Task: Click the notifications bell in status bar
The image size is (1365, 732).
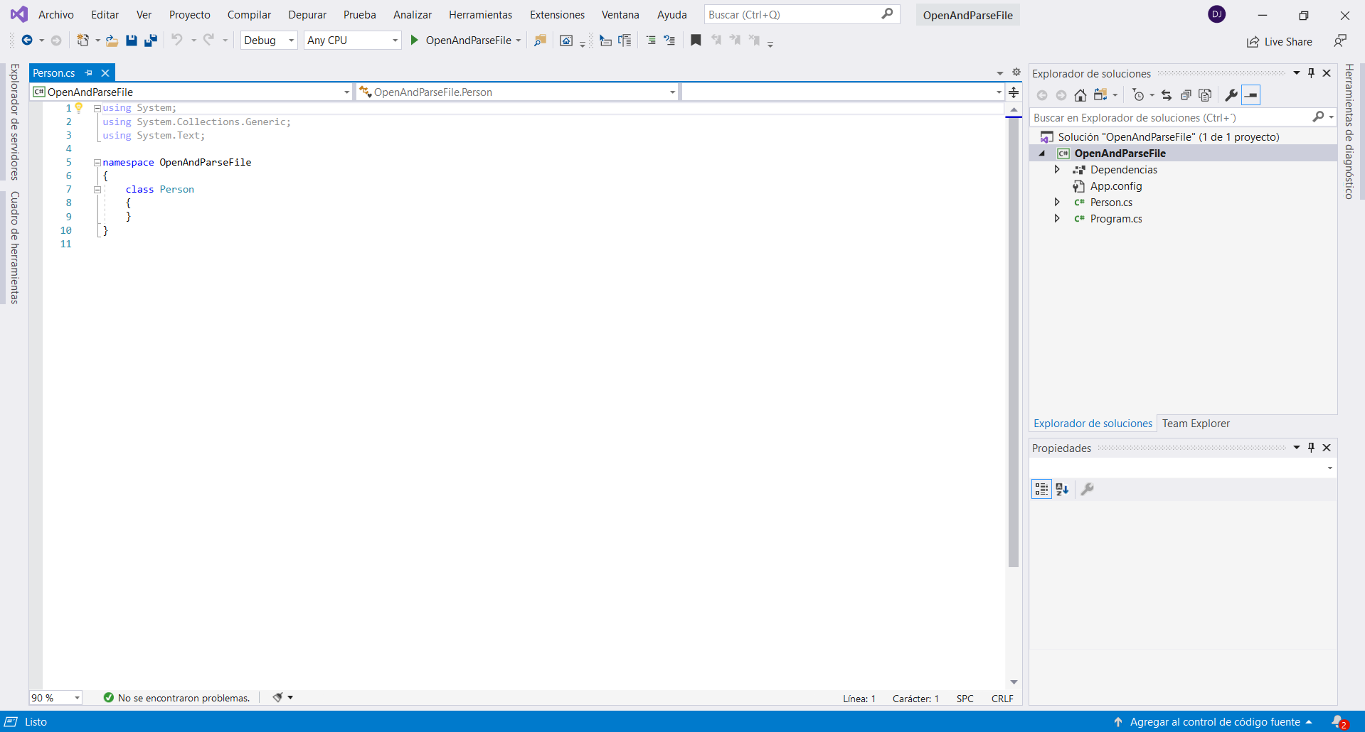Action: (x=1338, y=721)
